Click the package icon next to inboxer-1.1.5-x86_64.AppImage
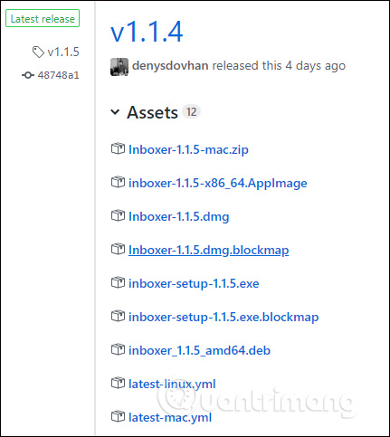The width and height of the screenshot is (390, 437). 118,182
